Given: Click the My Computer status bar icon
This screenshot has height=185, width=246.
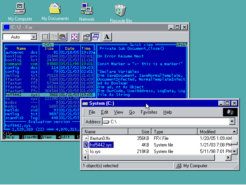Looking at the screenshot, I should coord(178,166).
